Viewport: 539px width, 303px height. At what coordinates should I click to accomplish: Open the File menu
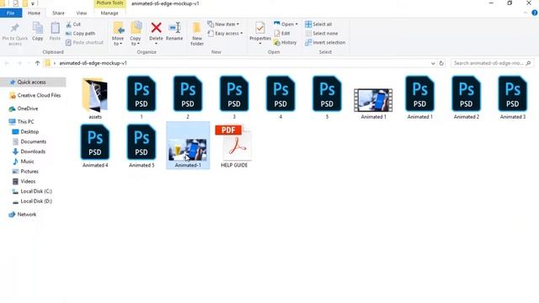[11, 13]
